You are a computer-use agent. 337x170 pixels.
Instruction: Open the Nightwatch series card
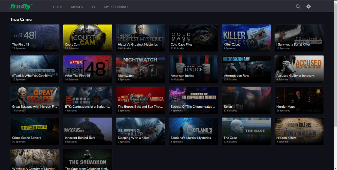pos(141,69)
